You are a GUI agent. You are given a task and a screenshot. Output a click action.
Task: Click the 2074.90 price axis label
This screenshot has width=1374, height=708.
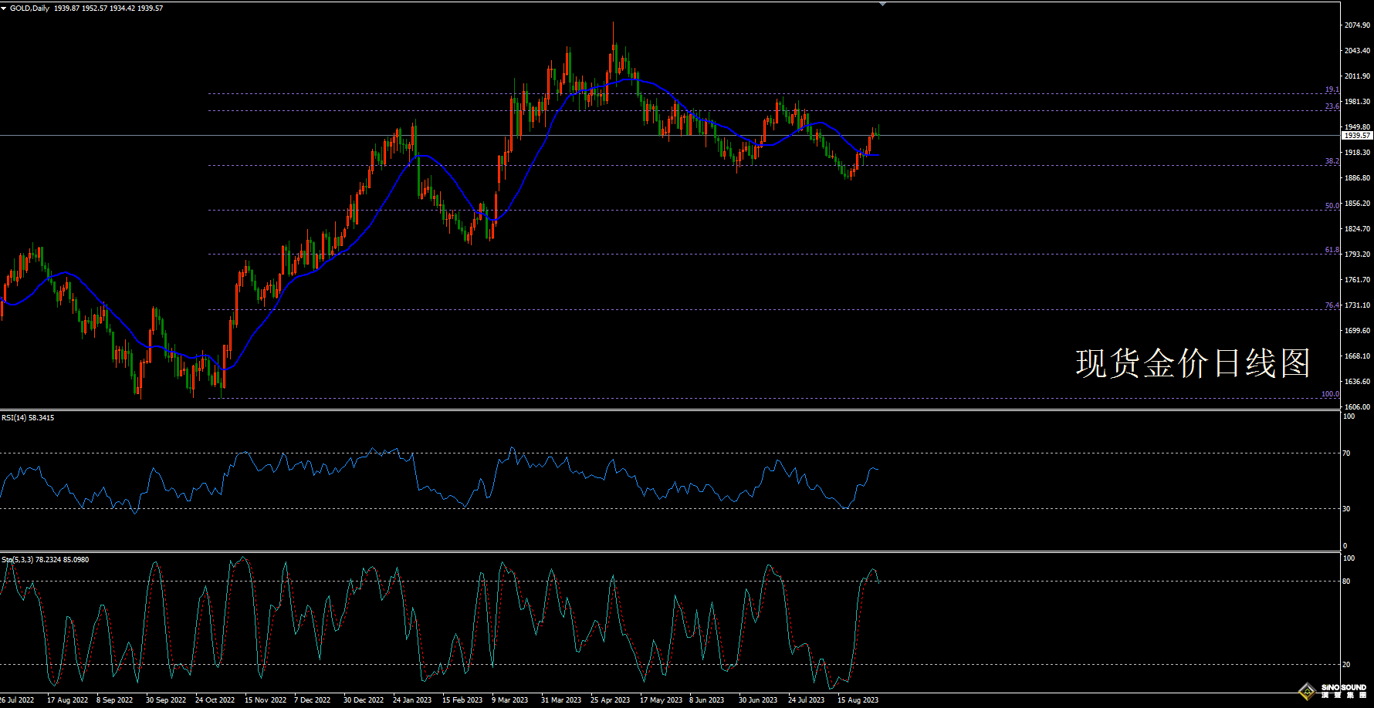pyautogui.click(x=1357, y=25)
